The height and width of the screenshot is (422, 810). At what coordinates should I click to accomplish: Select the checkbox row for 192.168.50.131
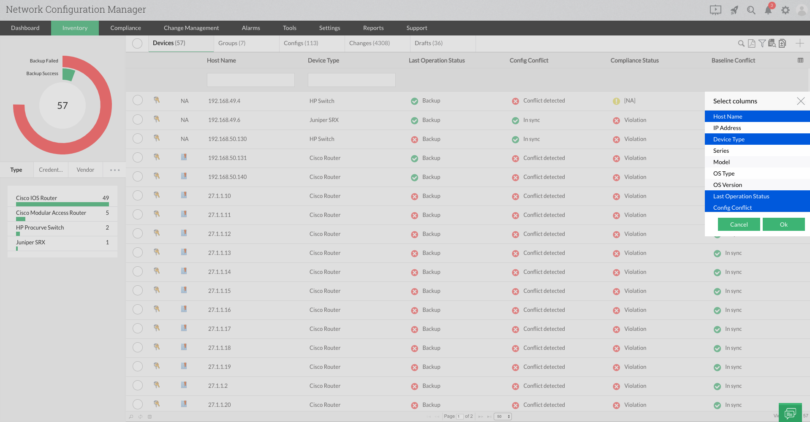137,157
